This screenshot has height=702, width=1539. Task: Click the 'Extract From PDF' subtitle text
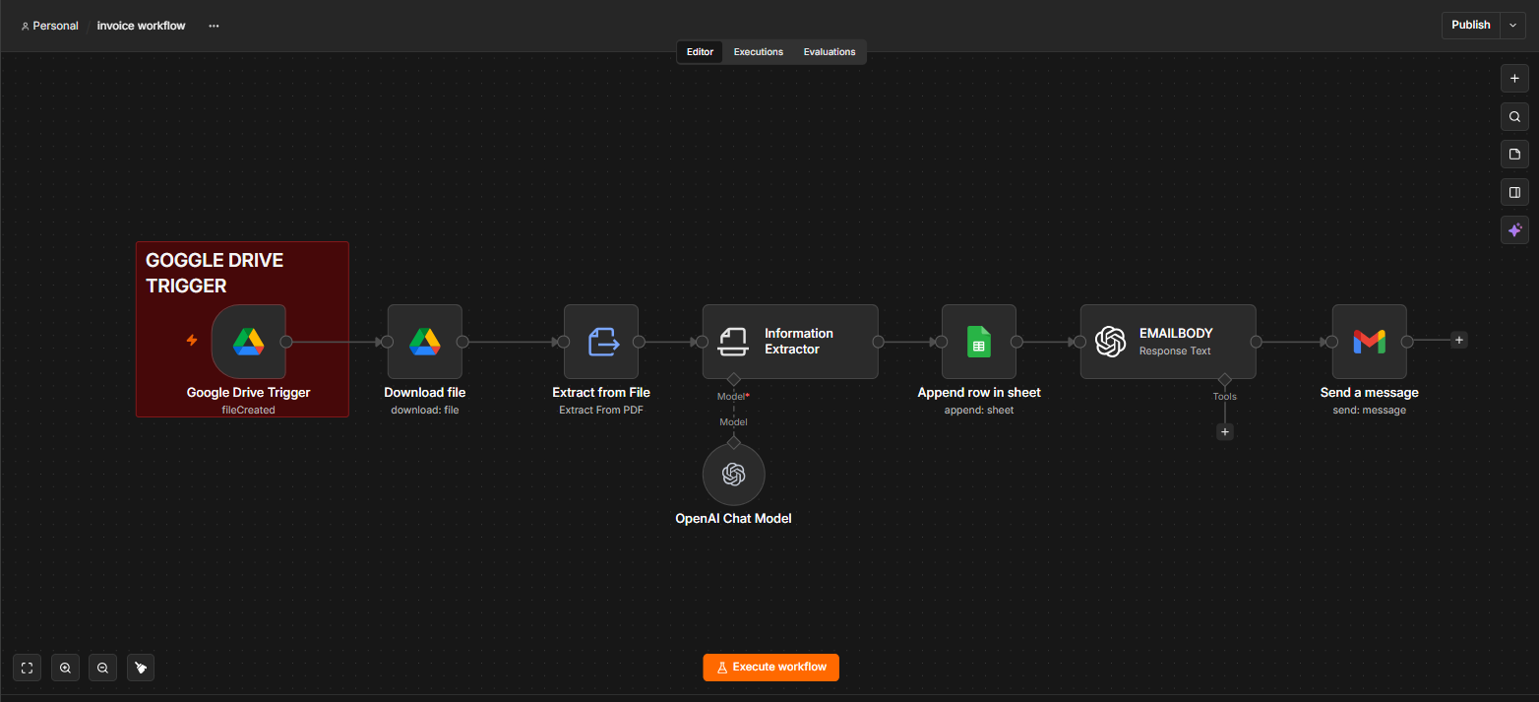[601, 410]
